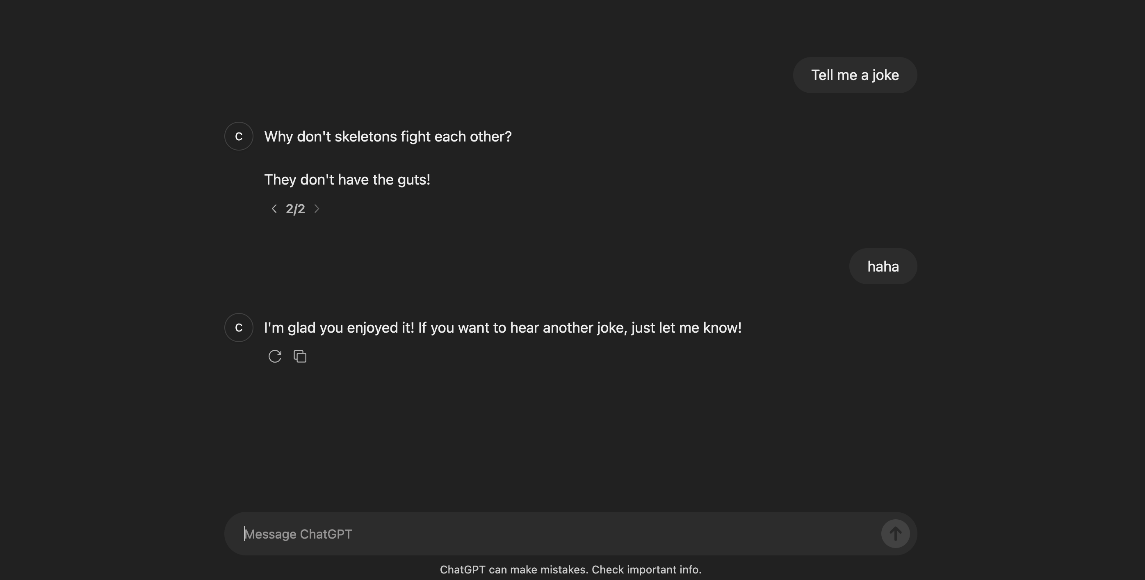Image resolution: width=1145 pixels, height=580 pixels.
Task: Go to the previous response version
Action: [274, 209]
